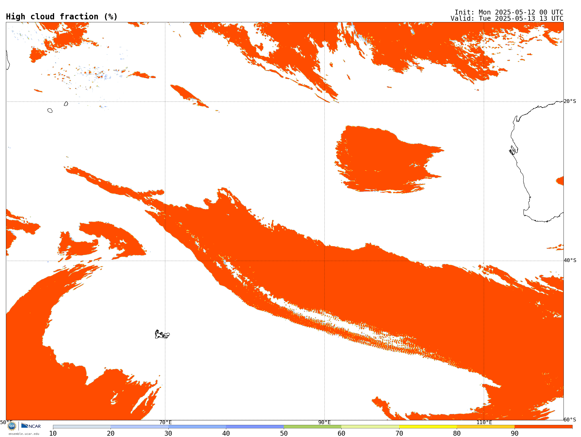Click the colorbar tick label 70
This screenshot has width=581, height=437.
399,434
